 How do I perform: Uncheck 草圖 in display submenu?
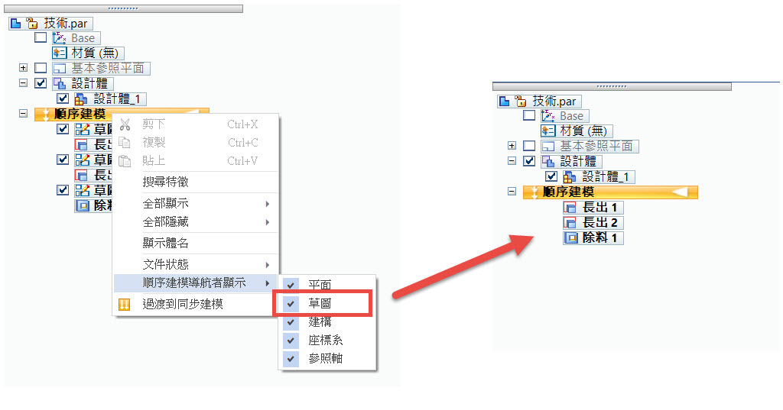[327, 303]
